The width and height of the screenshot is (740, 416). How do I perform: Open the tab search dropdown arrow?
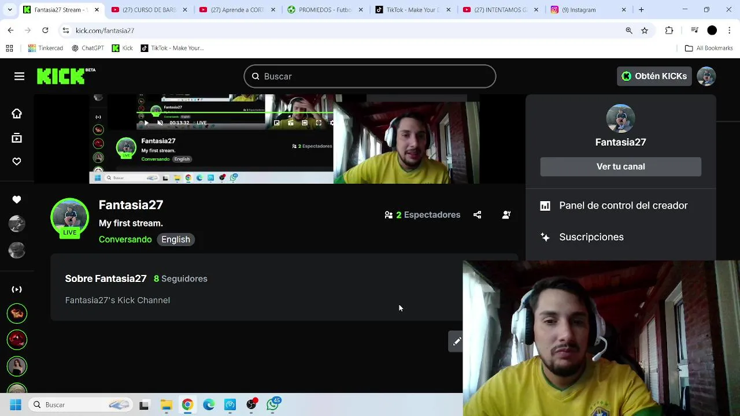10,10
